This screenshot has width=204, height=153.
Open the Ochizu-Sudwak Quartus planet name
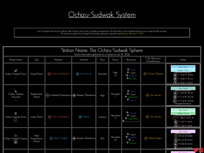coord(15,138)
